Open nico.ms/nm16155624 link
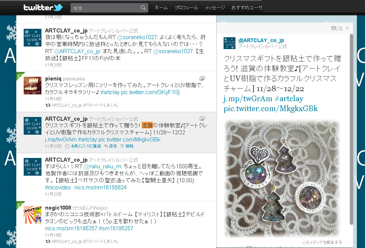Screen dimensions: 365x248 pyautogui.click(x=100, y=187)
